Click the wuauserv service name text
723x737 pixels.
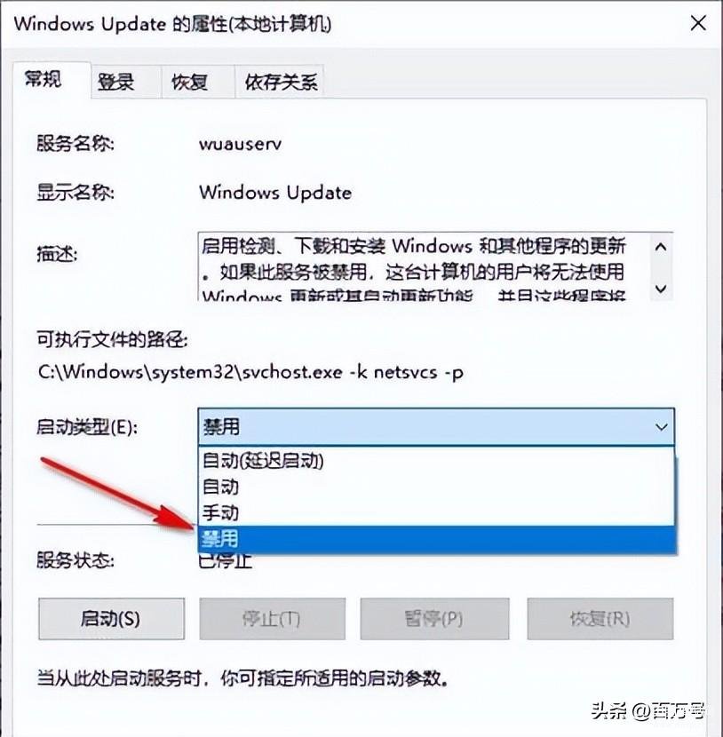pos(240,143)
